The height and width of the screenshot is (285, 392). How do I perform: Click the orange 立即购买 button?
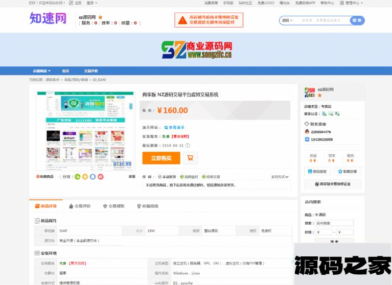(x=161, y=158)
